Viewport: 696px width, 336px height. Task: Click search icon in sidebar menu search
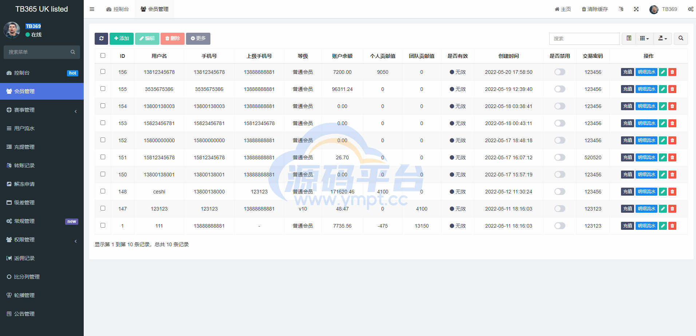(73, 52)
